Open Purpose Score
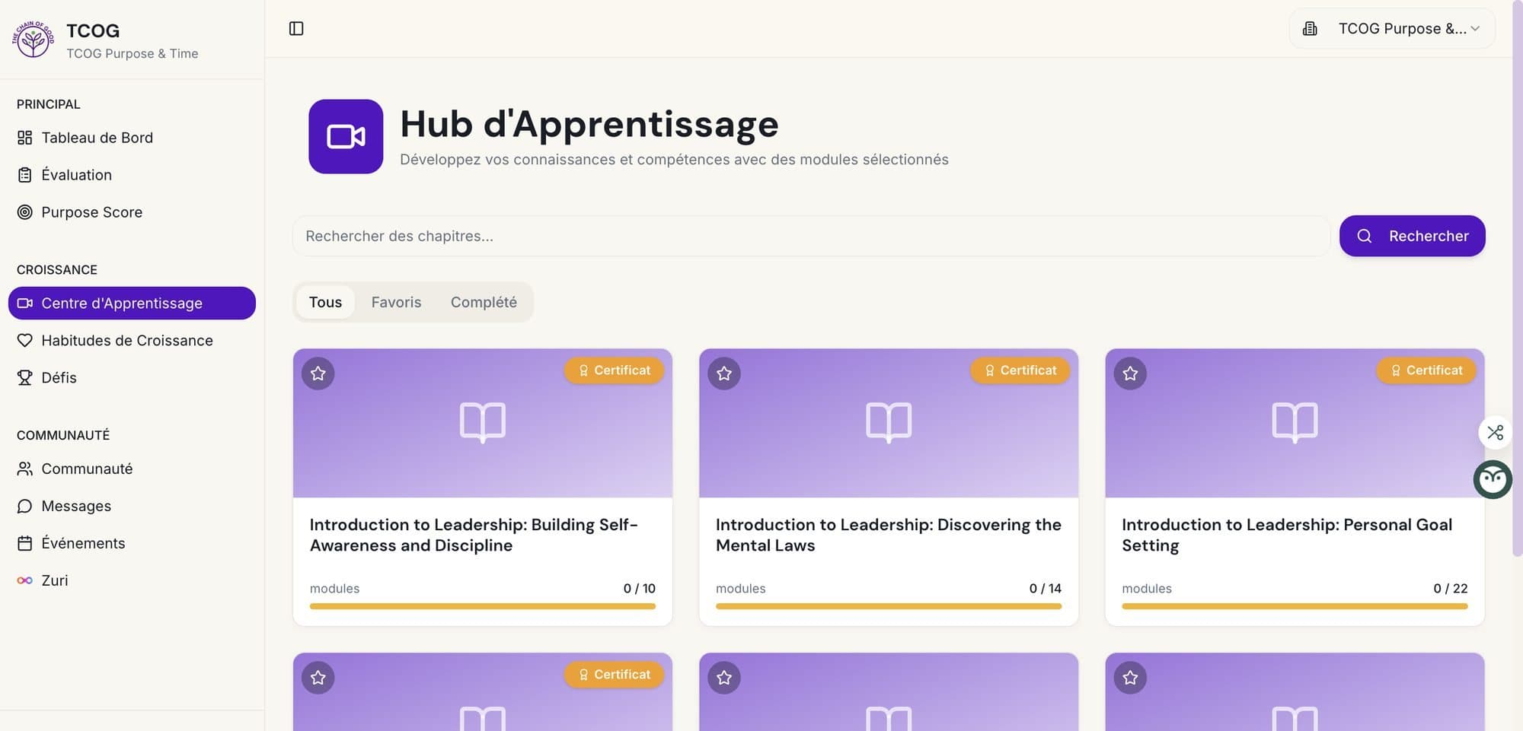The width and height of the screenshot is (1523, 731). (x=132, y=212)
